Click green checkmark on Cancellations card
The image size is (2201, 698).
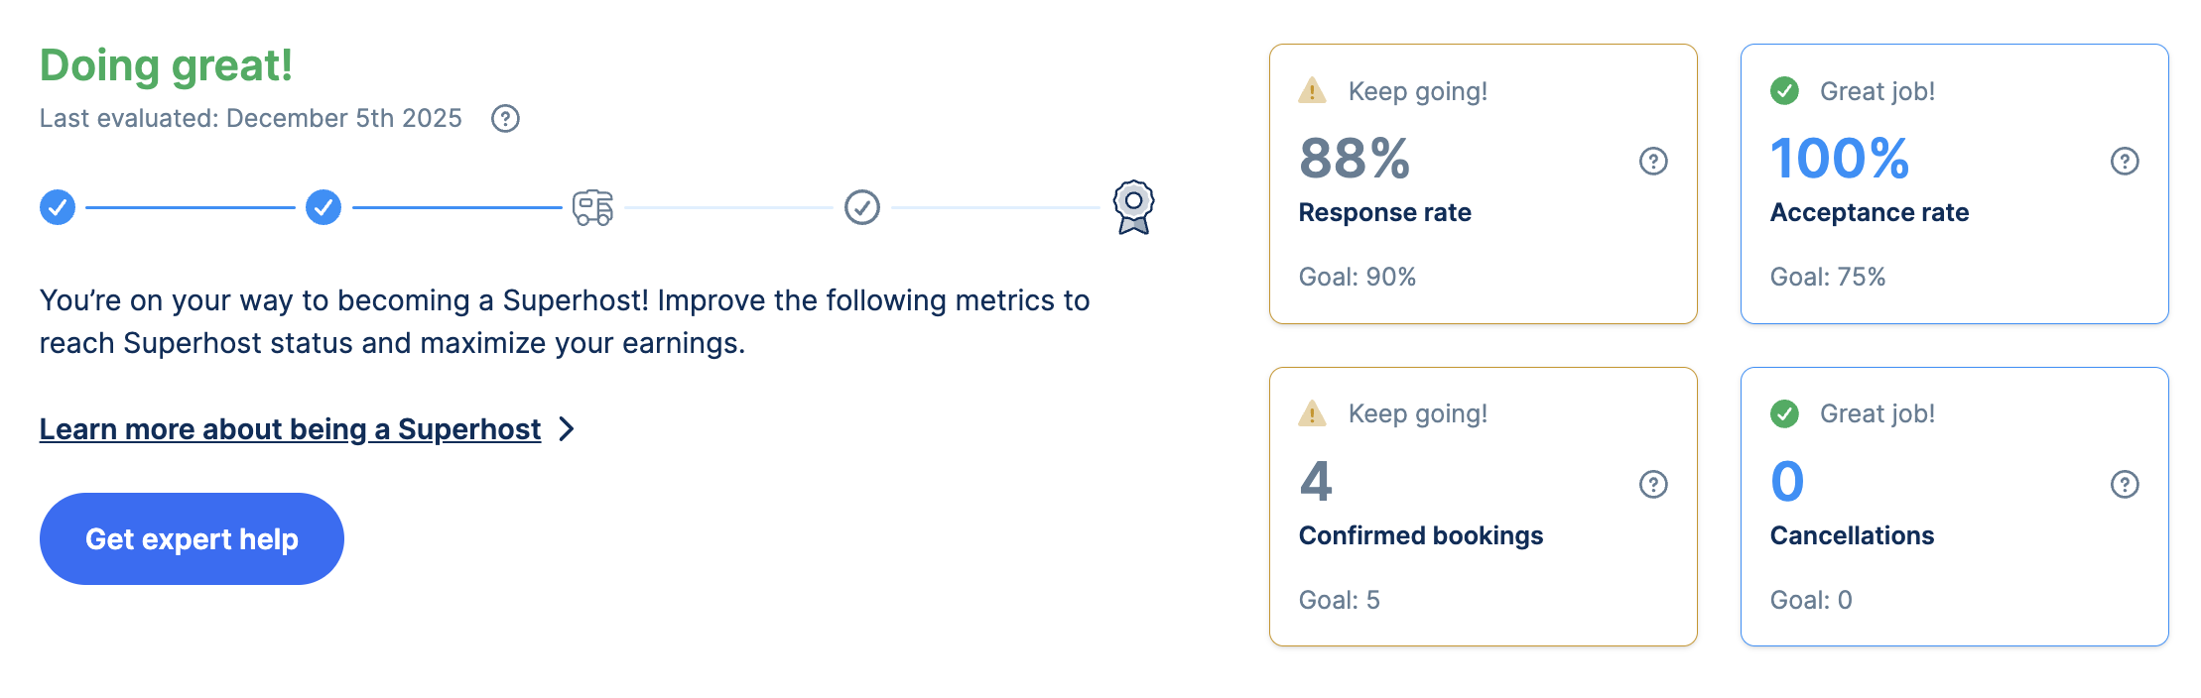click(1784, 413)
